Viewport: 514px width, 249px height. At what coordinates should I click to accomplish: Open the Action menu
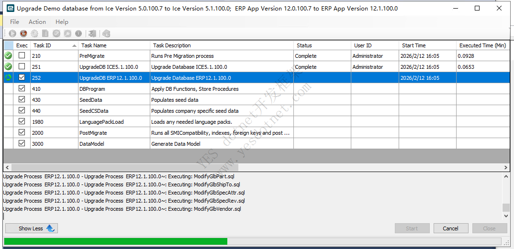(37, 22)
